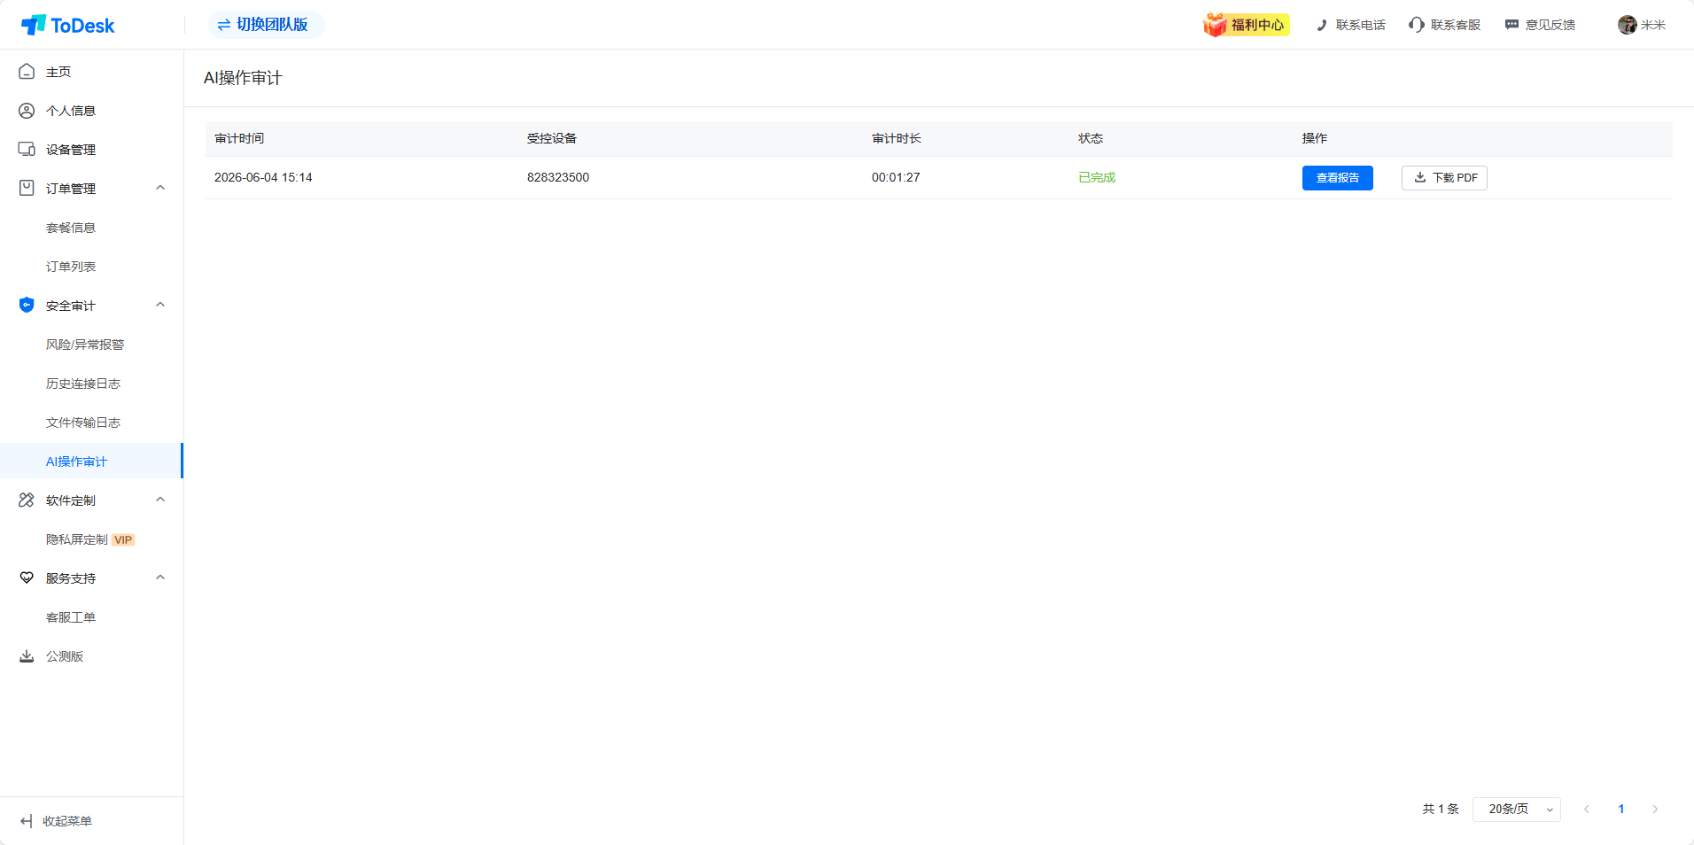Click the headset icon for 联系客服
1694x845 pixels.
[1416, 25]
